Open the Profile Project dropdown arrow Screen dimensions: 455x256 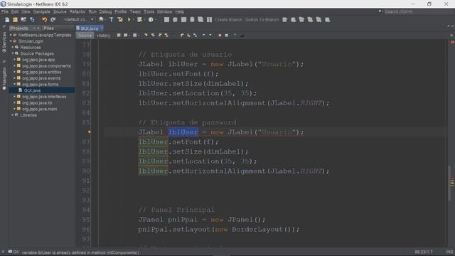pyautogui.click(x=156, y=20)
